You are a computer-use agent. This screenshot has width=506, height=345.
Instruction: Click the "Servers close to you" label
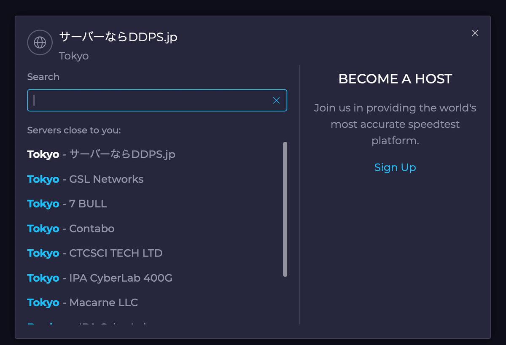tap(74, 130)
